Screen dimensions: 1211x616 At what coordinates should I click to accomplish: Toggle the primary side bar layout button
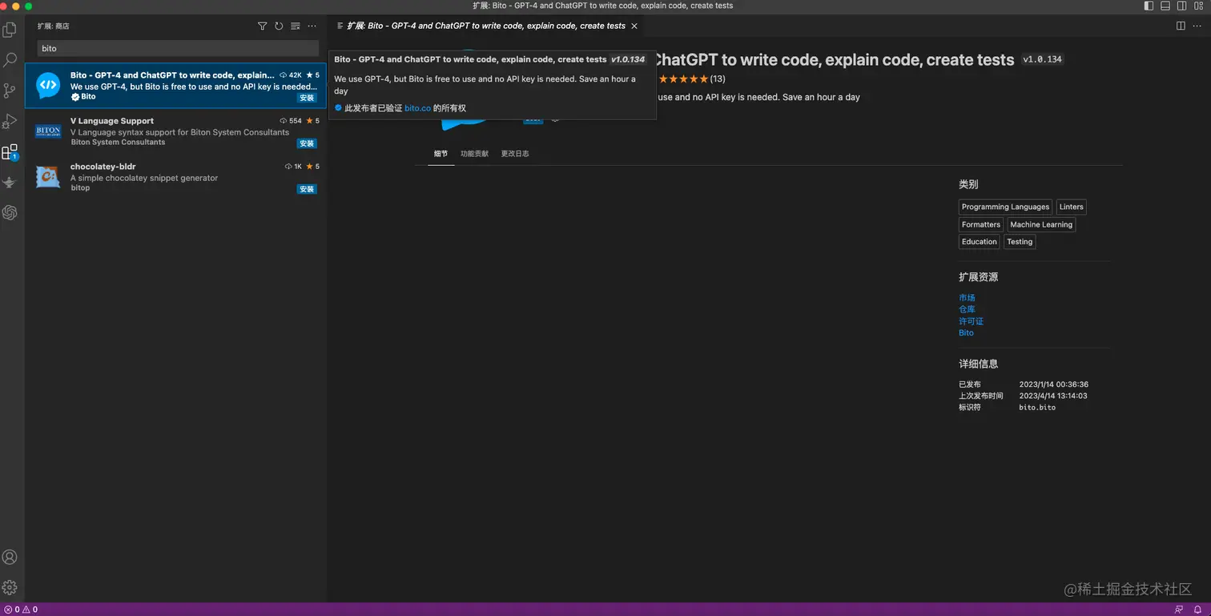point(1149,6)
